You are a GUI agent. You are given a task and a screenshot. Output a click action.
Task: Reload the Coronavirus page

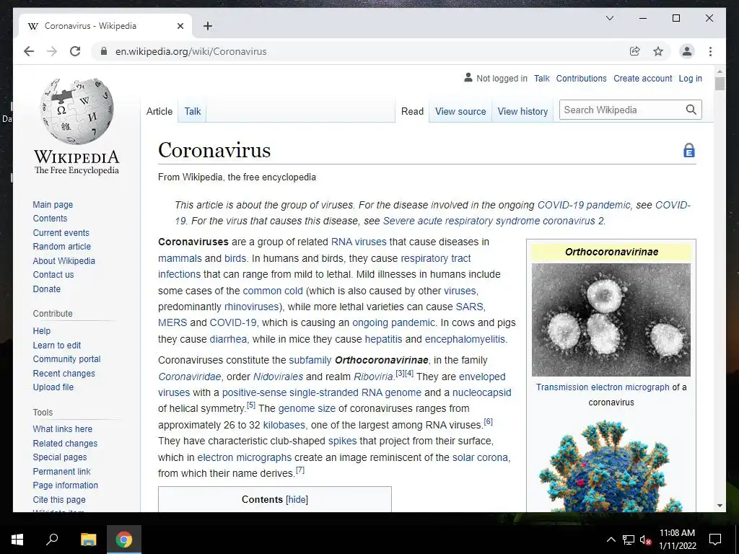(75, 51)
